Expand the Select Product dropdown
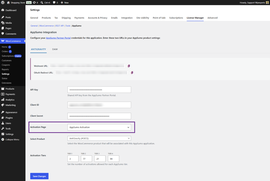The width and height of the screenshot is (270, 181). pos(99,138)
